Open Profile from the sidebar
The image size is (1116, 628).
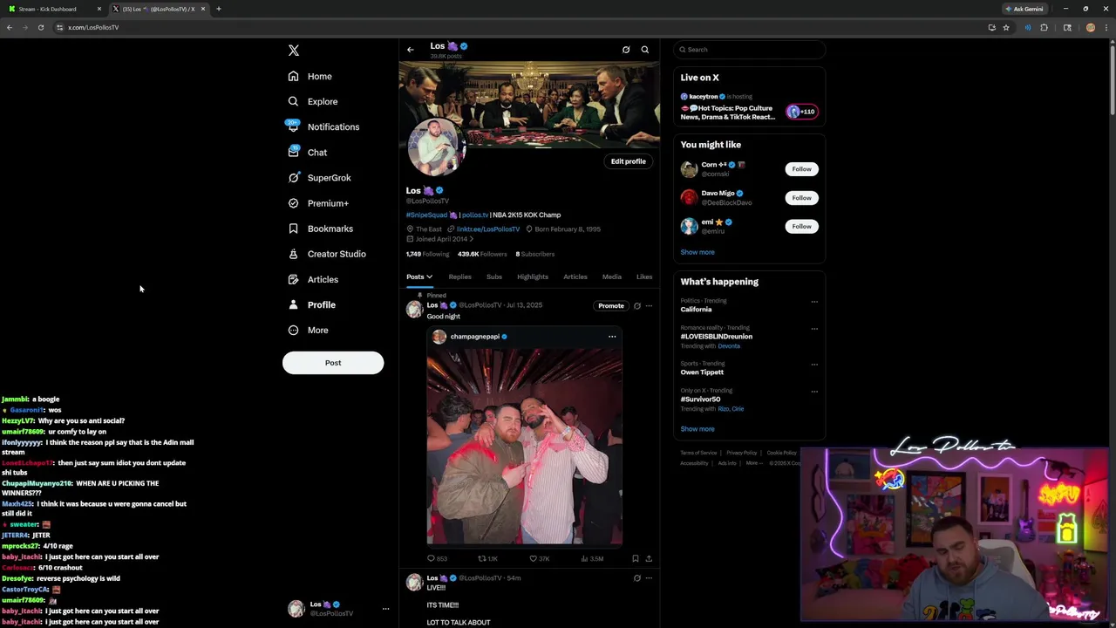[312, 304]
